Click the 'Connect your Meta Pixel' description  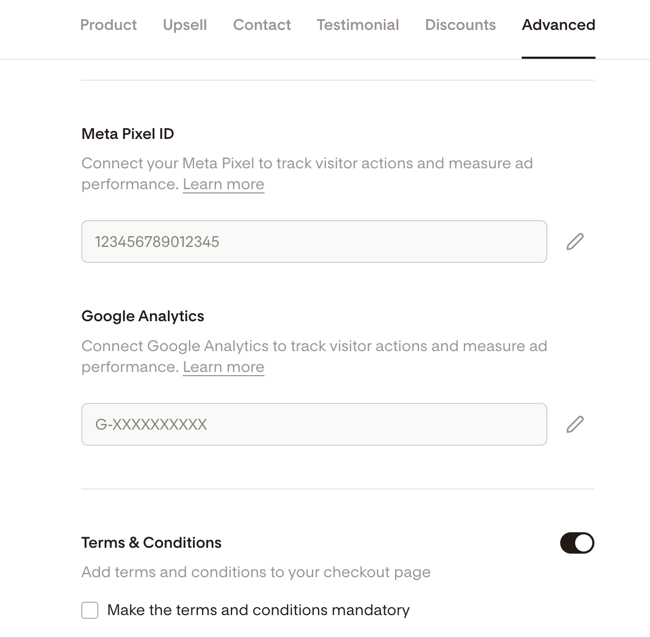click(307, 164)
